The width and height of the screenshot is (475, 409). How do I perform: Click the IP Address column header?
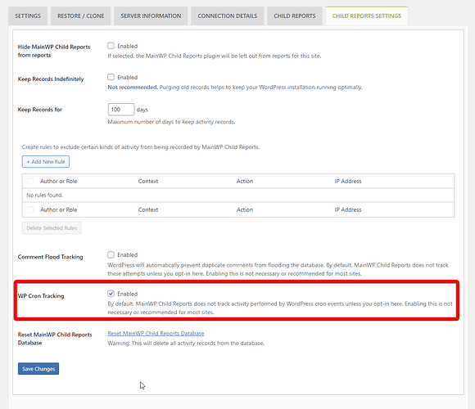(348, 182)
